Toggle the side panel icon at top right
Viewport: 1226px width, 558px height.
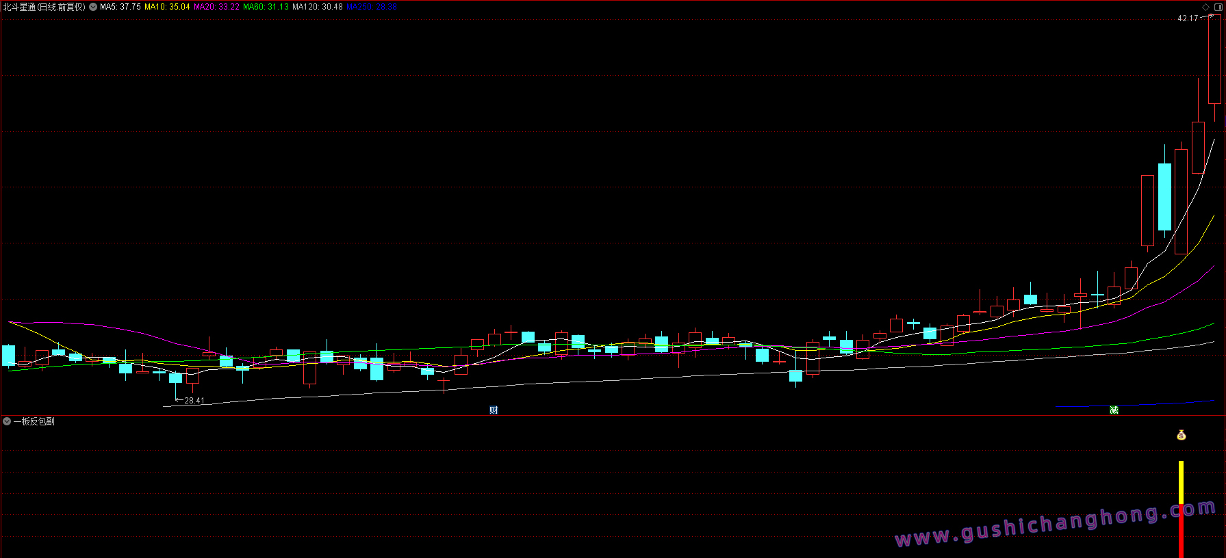[1218, 7]
